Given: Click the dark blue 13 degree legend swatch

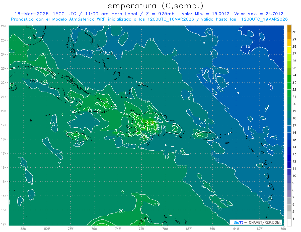Looking at the screenshot, I should tap(289, 150).
